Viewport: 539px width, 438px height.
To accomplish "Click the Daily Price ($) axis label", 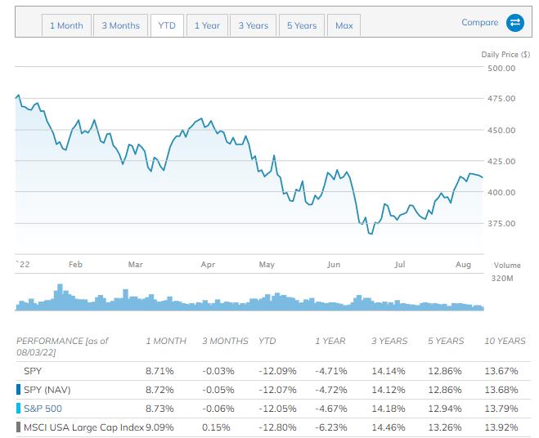I will (x=505, y=55).
